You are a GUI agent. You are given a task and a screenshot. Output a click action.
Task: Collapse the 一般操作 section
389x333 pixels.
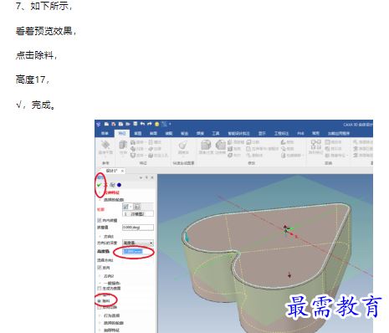(100, 283)
